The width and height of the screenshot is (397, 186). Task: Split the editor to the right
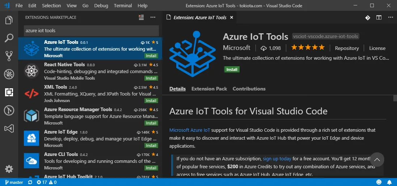(x=379, y=17)
